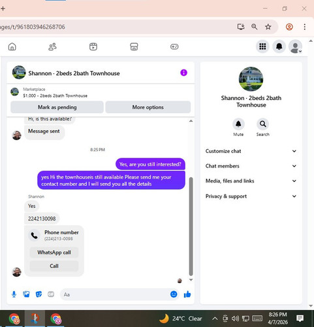Viewport: 314px width, 327px height.
Task: Click the townhouse photo in side panel
Action: pos(251,79)
